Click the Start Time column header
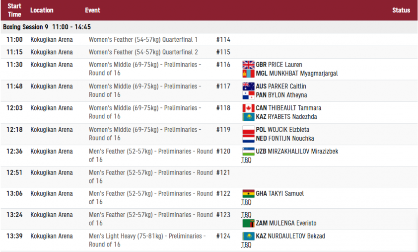Viewport: 418px width, 252px height. tap(14, 10)
